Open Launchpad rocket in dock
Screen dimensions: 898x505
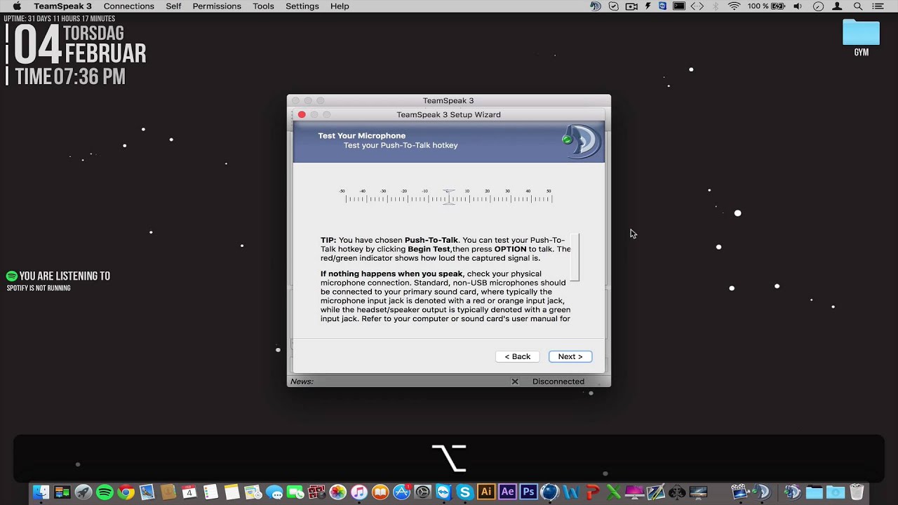[83, 492]
